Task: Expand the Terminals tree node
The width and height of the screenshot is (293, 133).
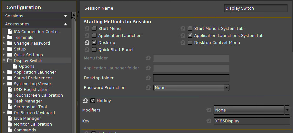Action: tap(4, 38)
